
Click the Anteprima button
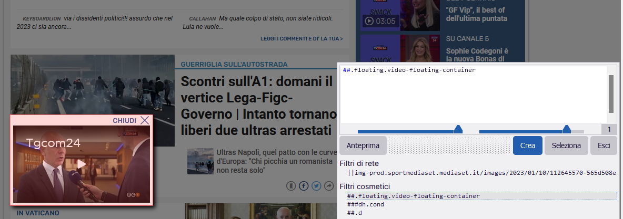[363, 145]
